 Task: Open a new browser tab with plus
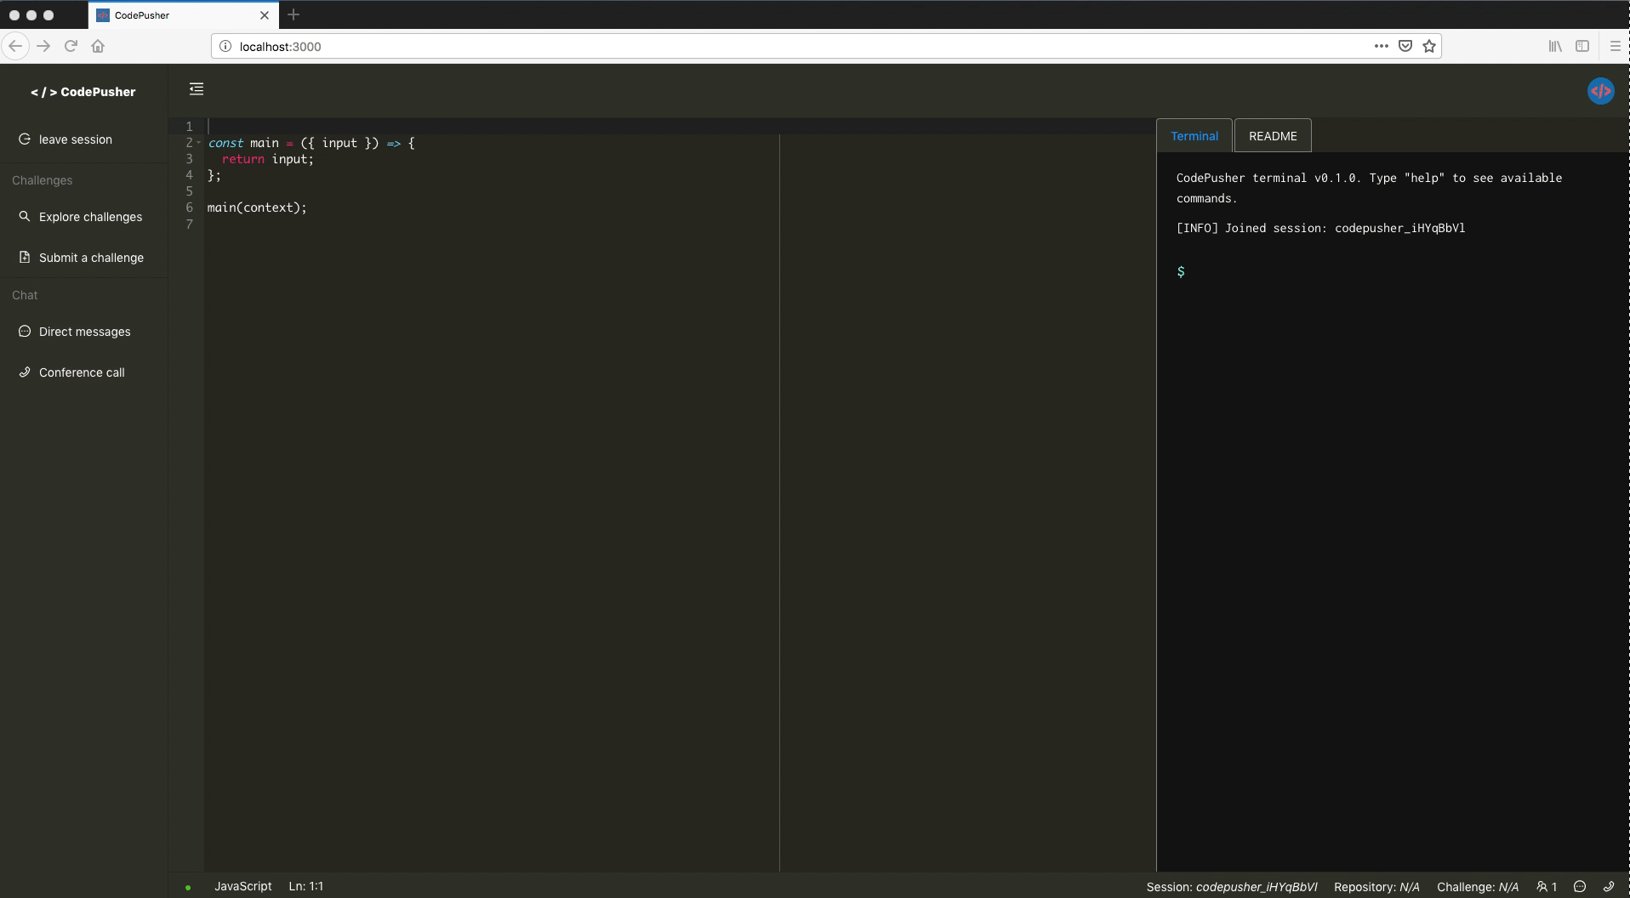point(294,14)
